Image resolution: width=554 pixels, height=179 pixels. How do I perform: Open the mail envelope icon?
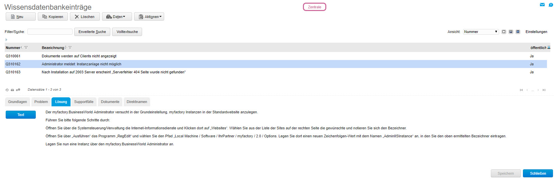[542, 5]
